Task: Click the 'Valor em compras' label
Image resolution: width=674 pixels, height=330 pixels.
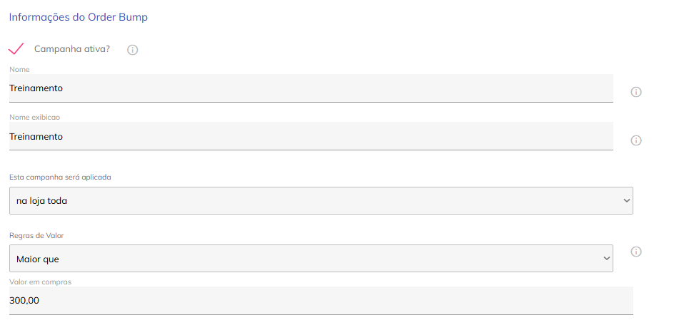Action: click(40, 282)
